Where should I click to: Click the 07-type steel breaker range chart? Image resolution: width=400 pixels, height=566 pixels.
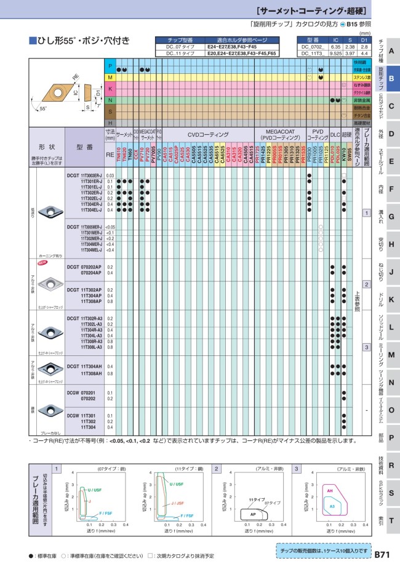click(98, 497)
